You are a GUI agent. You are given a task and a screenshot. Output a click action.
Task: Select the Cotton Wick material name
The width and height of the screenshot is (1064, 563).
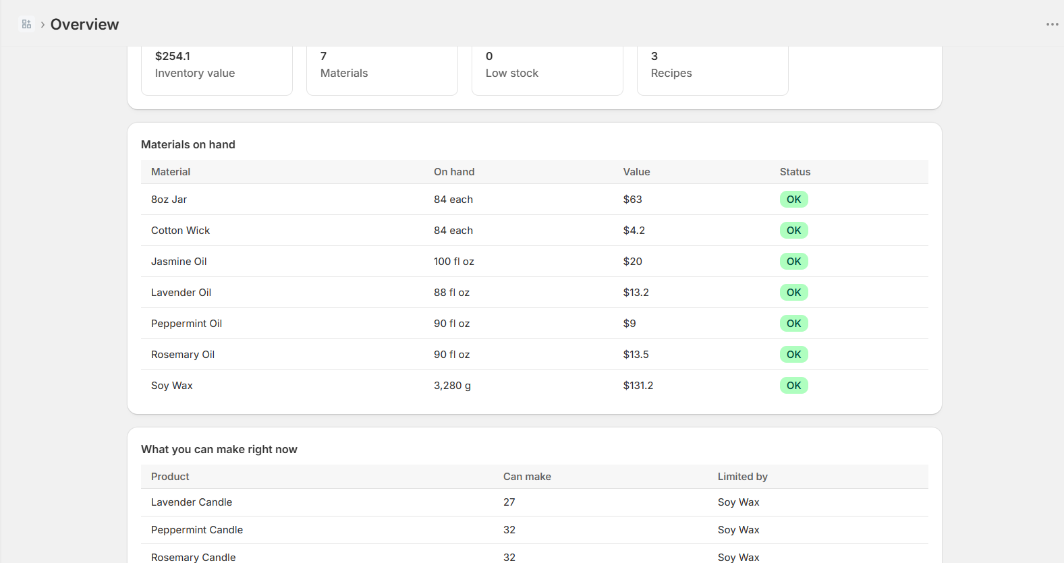(180, 231)
